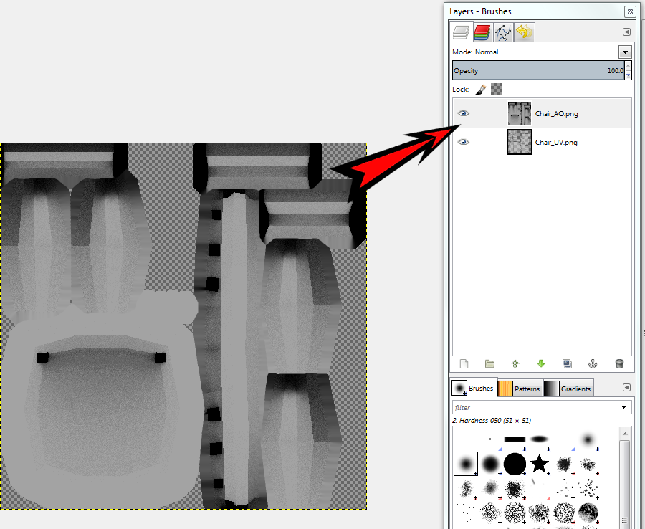Open Layers dock tab menu arrow
645x529 pixels.
pos(626,32)
